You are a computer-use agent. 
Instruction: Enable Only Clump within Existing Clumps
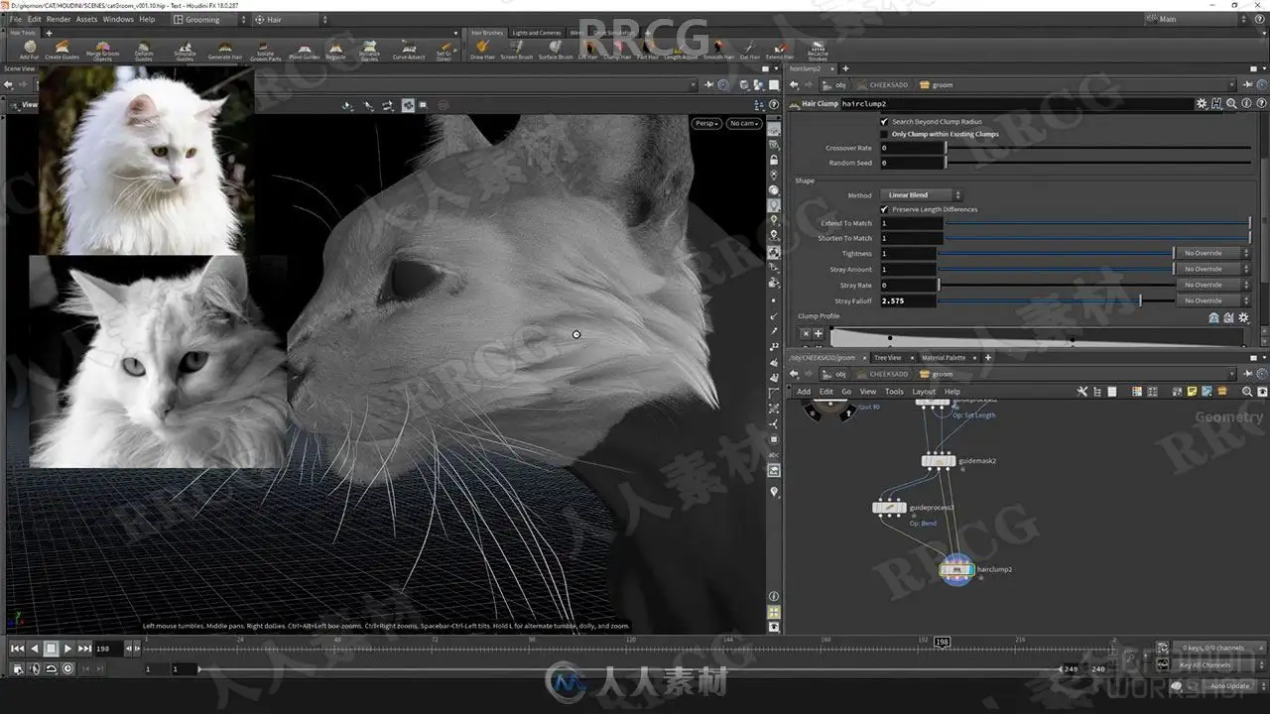(884, 134)
